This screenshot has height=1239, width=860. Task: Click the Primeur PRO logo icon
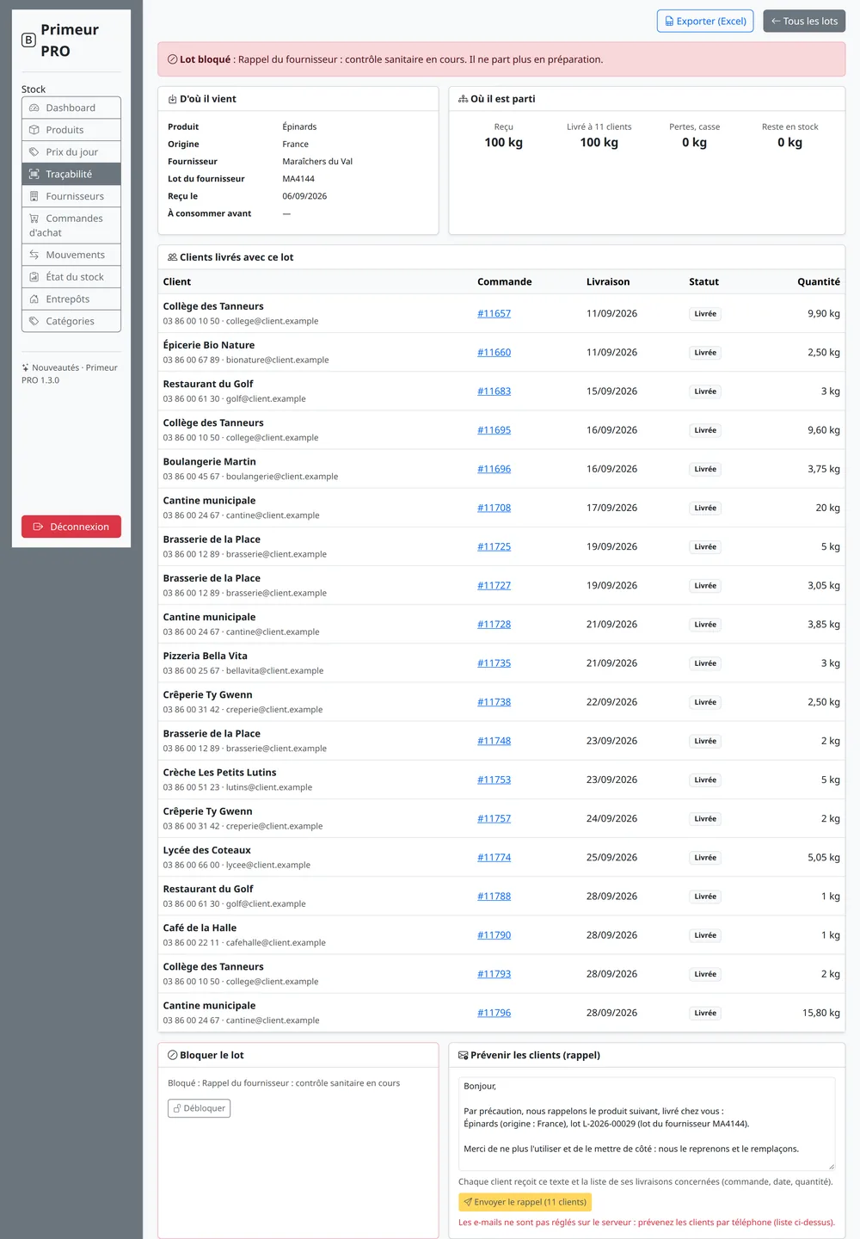28,40
